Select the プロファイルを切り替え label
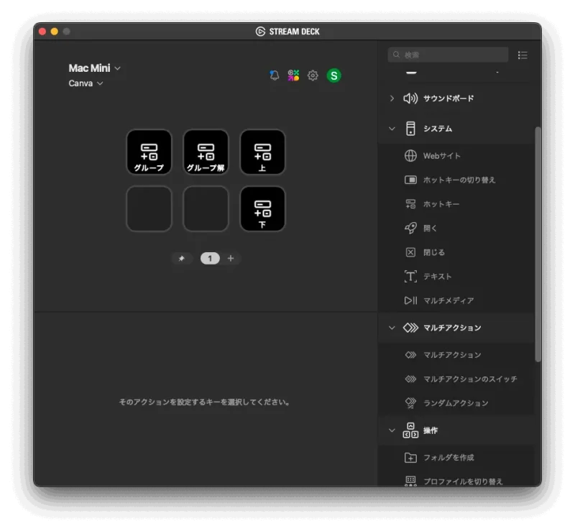Screen dimensions: 575x531 tap(463, 481)
